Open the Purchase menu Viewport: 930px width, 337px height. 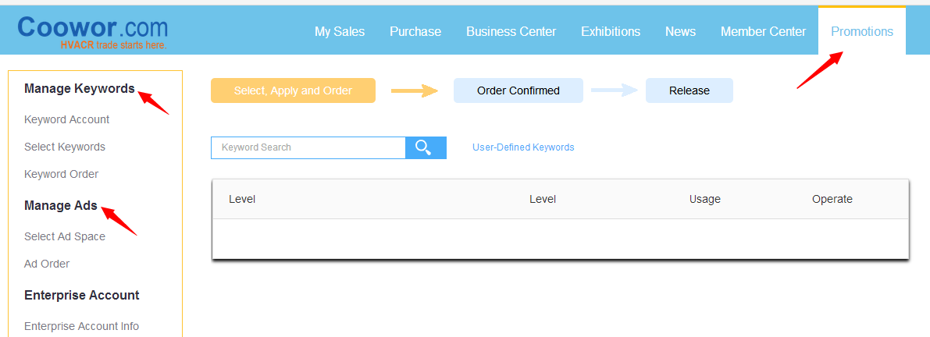click(x=415, y=31)
